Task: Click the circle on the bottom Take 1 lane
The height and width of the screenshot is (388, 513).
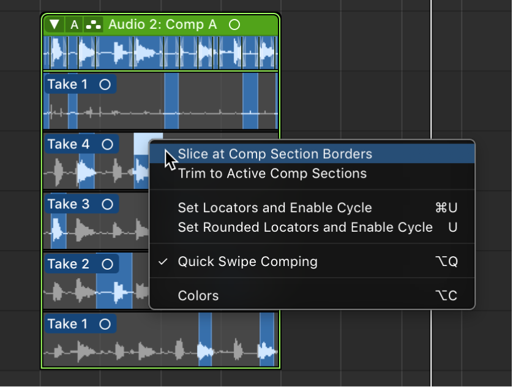Action: pyautogui.click(x=105, y=324)
